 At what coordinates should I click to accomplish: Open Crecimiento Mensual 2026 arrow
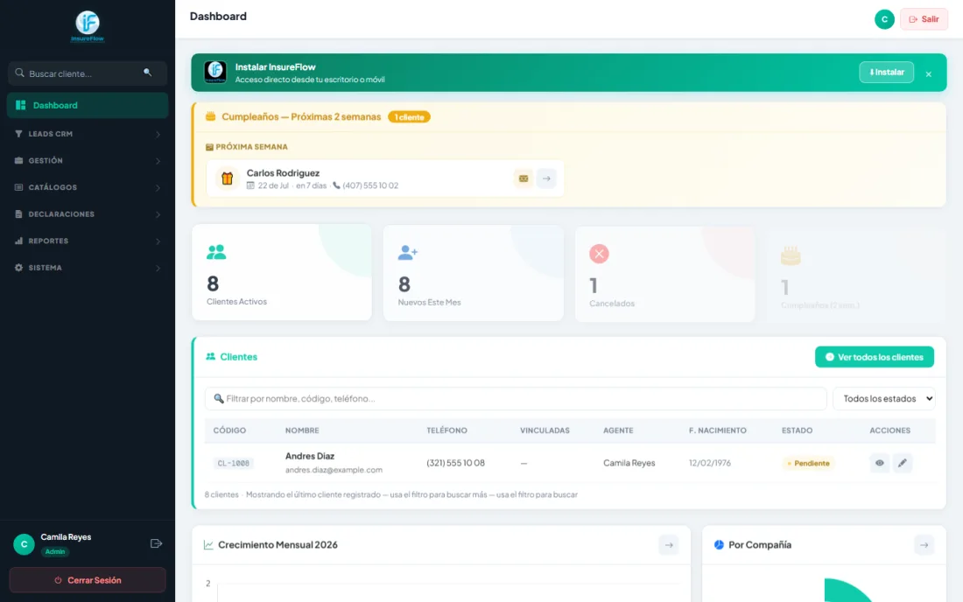click(x=668, y=545)
